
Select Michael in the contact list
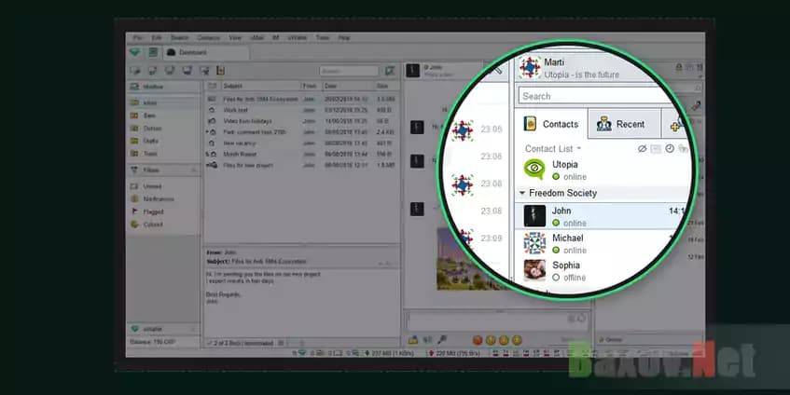(x=597, y=244)
